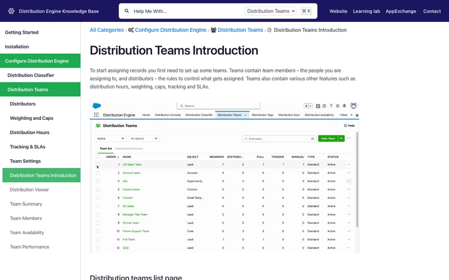Open Distribution Viewer in the sidebar
Screen dimensions: 449x280
29,189
